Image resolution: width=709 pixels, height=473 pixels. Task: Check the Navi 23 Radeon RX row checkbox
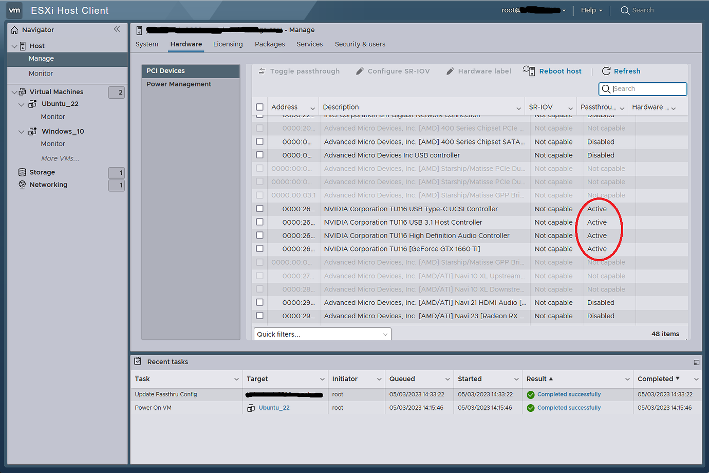tap(260, 316)
